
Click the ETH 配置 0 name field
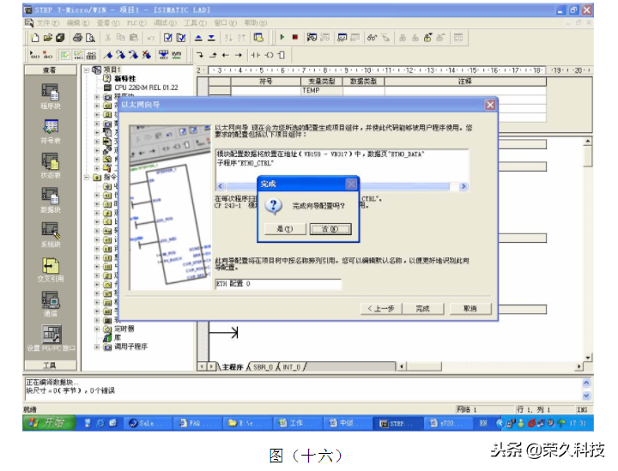[277, 284]
